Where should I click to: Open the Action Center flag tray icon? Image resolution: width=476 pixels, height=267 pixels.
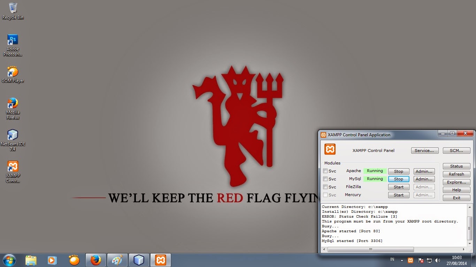point(421,260)
